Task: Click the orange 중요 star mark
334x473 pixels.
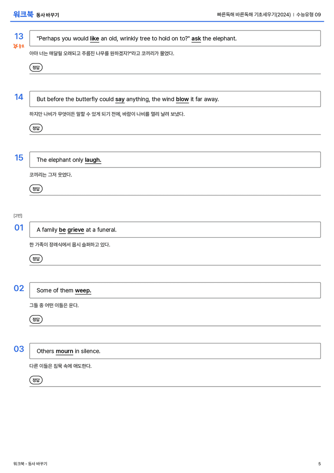Action: coord(19,46)
